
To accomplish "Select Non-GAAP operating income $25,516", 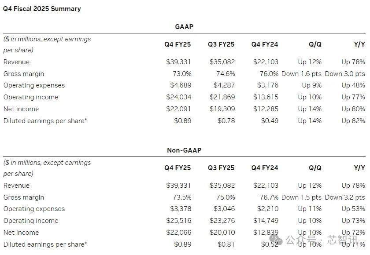I will tap(179, 221).
